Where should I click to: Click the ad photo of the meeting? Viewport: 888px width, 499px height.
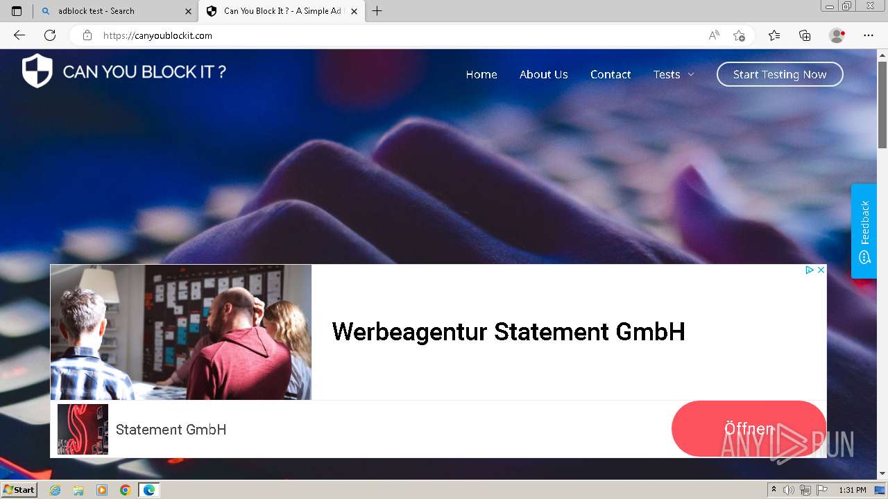tap(181, 332)
